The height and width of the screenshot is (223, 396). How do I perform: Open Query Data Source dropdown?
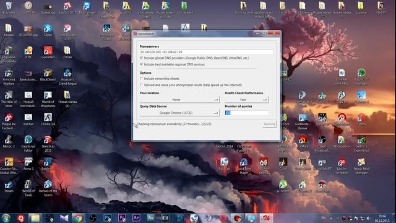click(179, 113)
